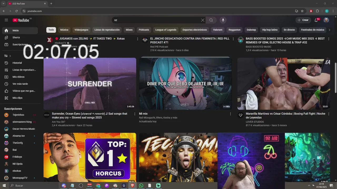This screenshot has height=189, width=337.
Task: Open the notifications bell
Action: point(316,20)
